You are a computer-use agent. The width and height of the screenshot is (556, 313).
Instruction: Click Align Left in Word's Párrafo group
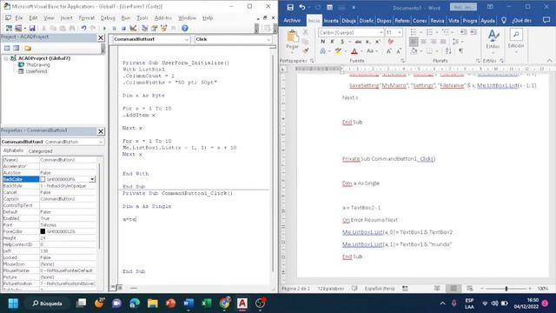[x=414, y=42]
